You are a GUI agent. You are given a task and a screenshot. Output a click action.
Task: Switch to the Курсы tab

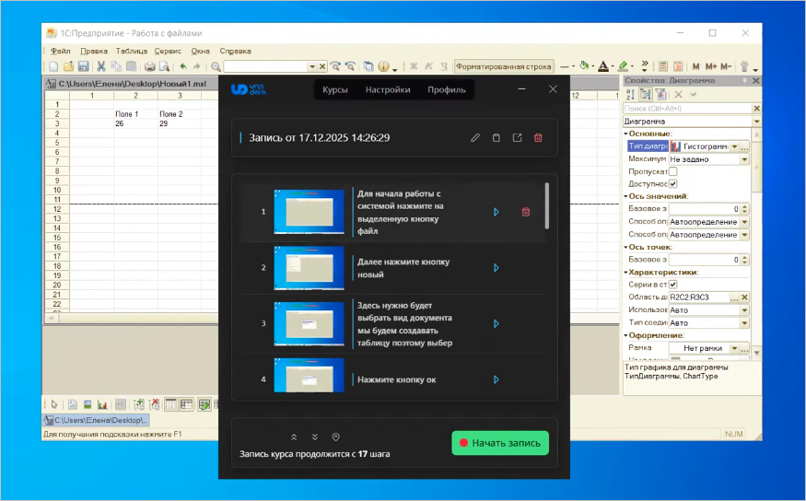point(335,89)
